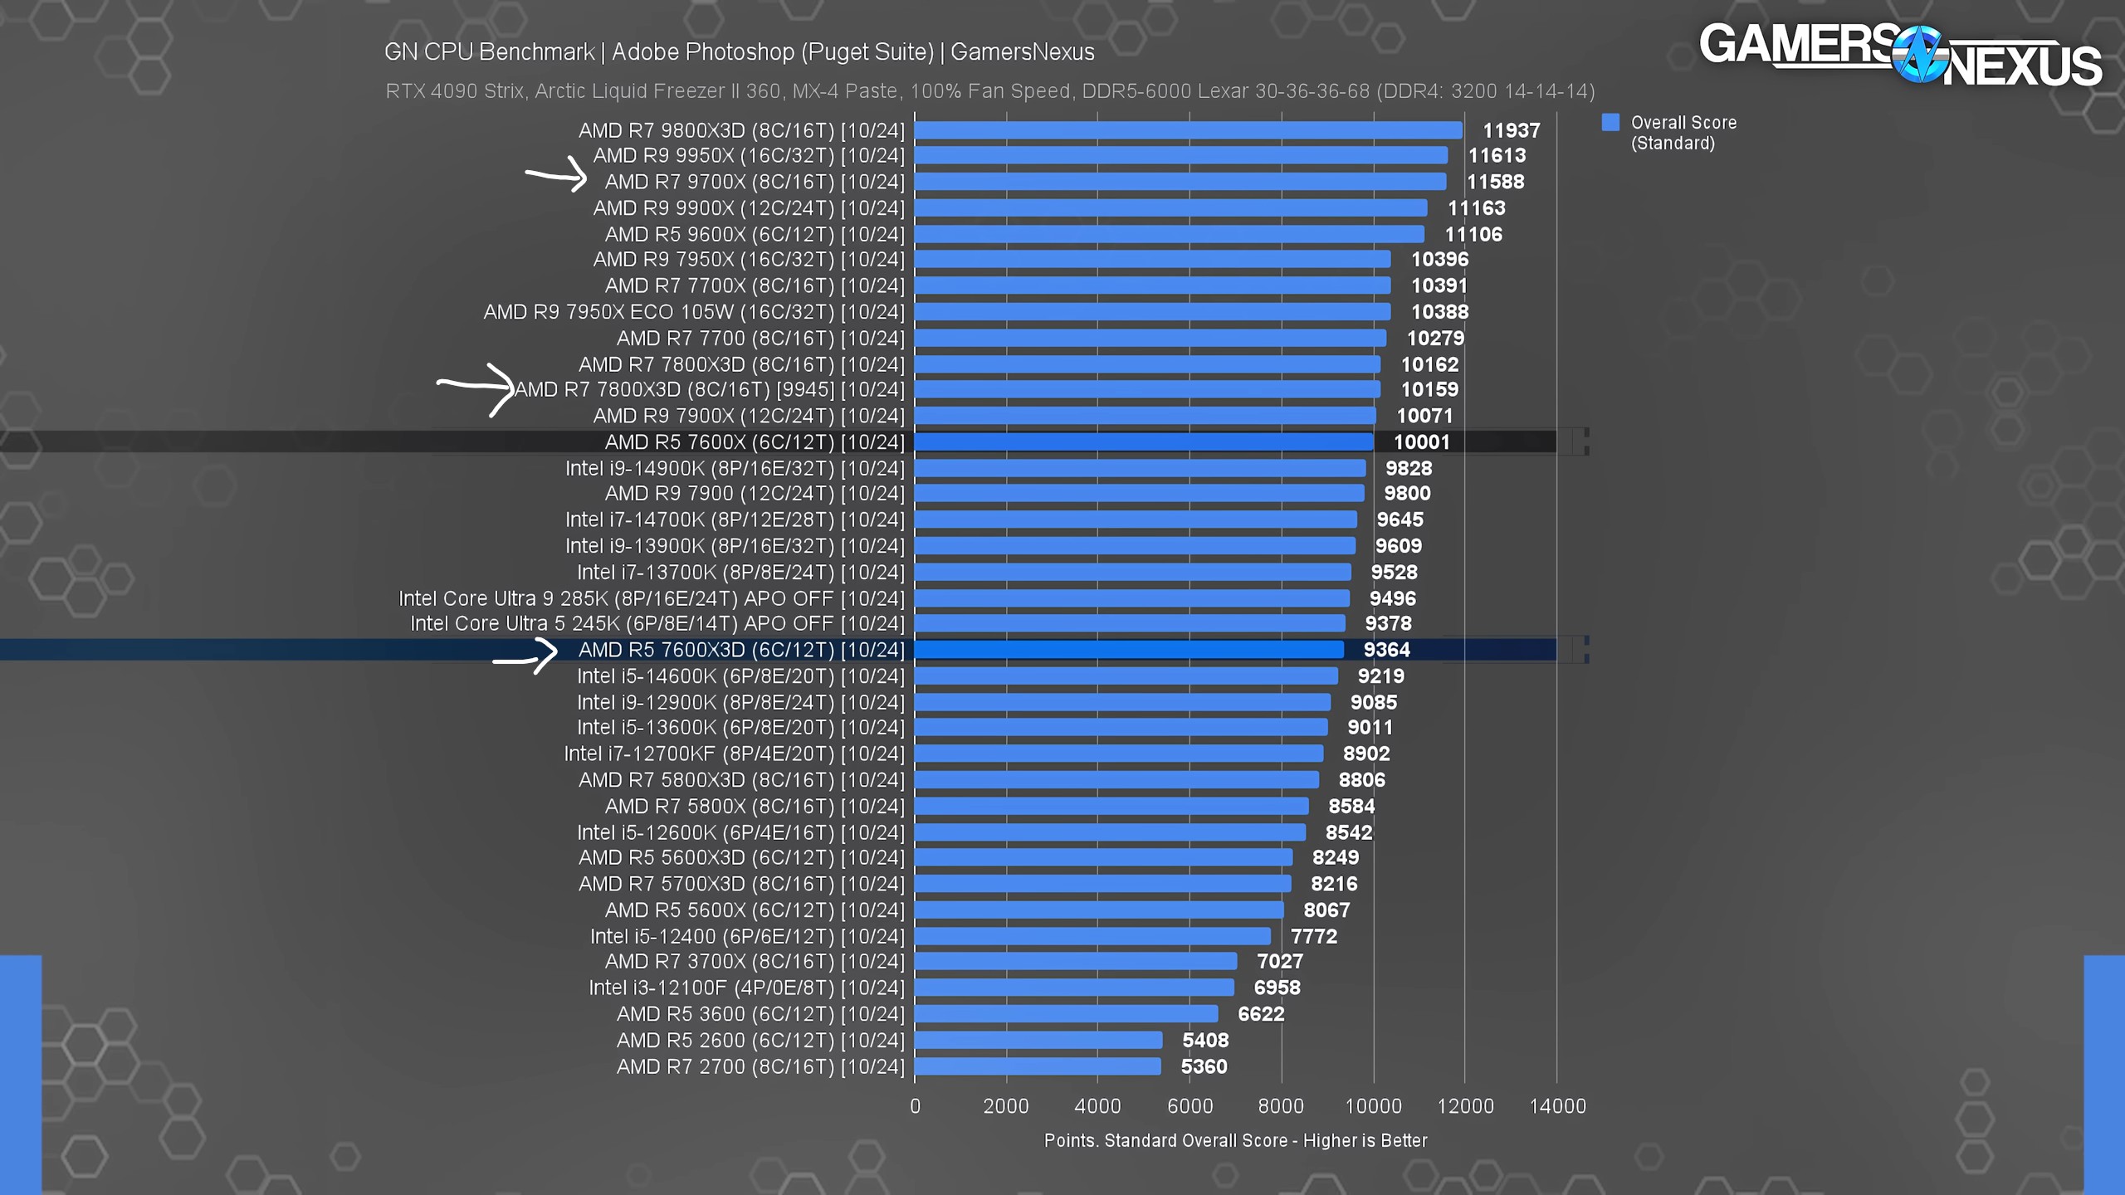Screen dimensions: 2125x1195
Task: Click the x-axis tick label 14000
Action: coord(1557,1107)
